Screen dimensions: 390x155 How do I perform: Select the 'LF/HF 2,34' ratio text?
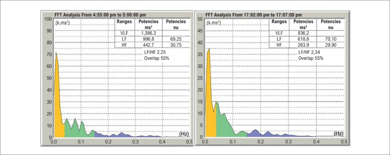pyautogui.click(x=309, y=53)
